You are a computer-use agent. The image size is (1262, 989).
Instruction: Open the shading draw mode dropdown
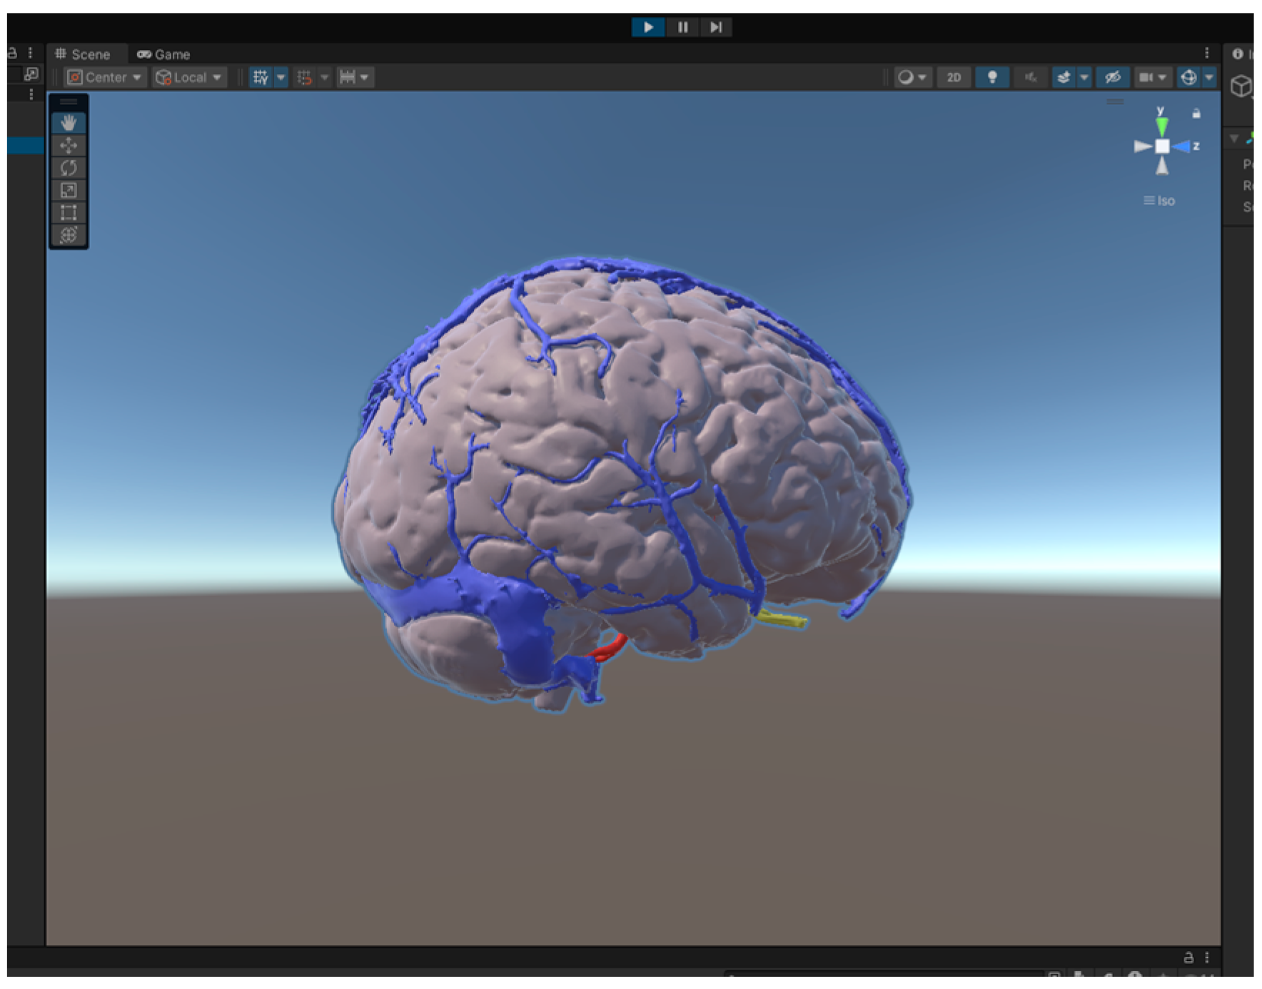click(x=912, y=77)
